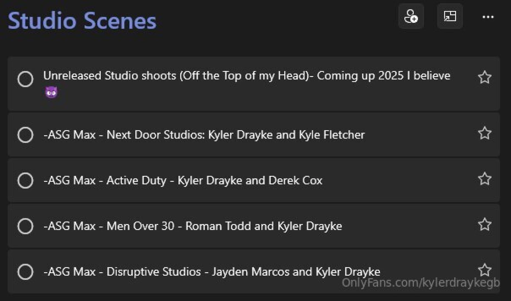
Task: Mark Men Over 30 task as important
Action: (485, 224)
